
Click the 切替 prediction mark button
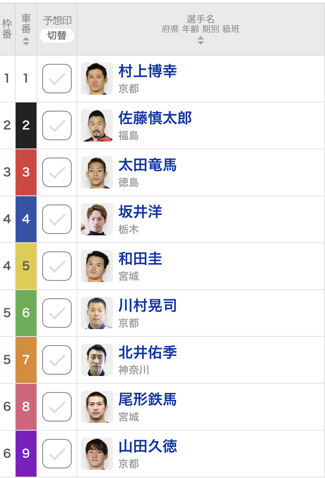(57, 35)
